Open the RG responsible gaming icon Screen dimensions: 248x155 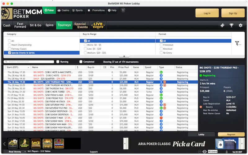point(123,10)
